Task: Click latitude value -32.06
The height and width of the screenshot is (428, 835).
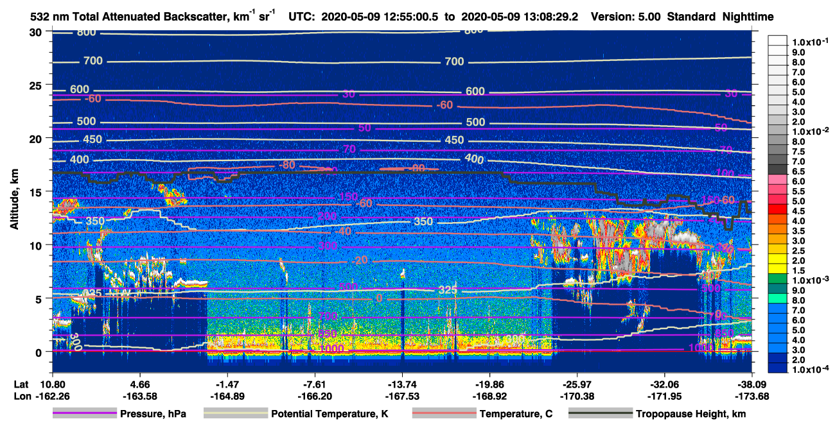Action: pos(664,384)
